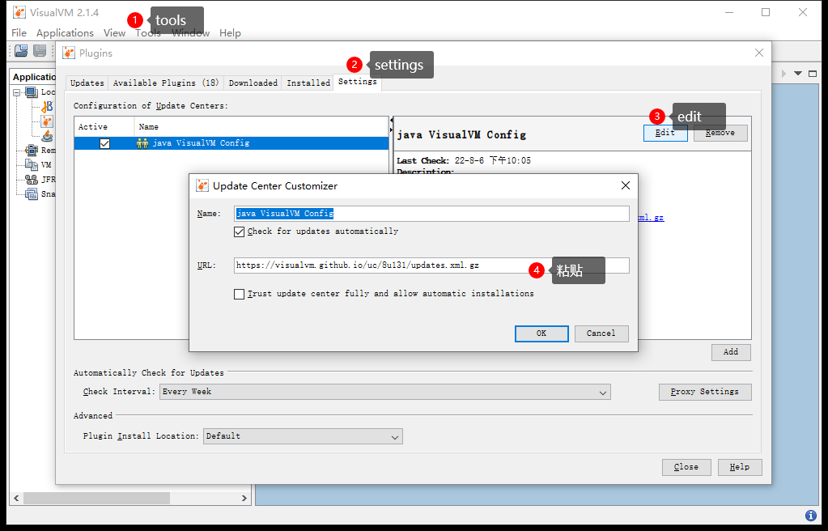Select the Snapshots icon at tree bottom
828x531 pixels.
32,194
